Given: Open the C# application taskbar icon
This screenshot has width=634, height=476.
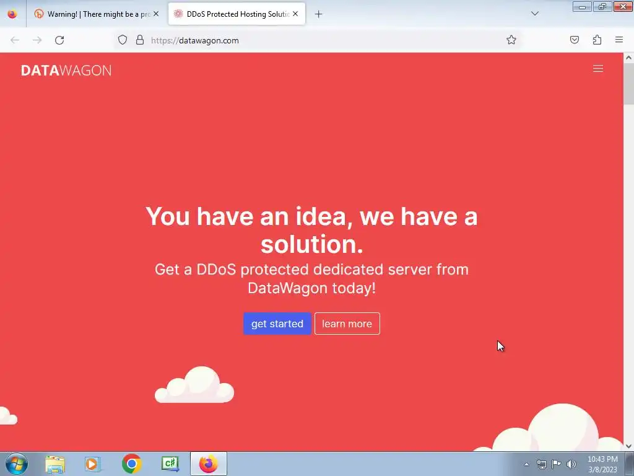Looking at the screenshot, I should coord(170,464).
